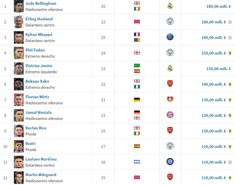
Task: Open Martin Ødegaard's name link
Action: pos(41,175)
